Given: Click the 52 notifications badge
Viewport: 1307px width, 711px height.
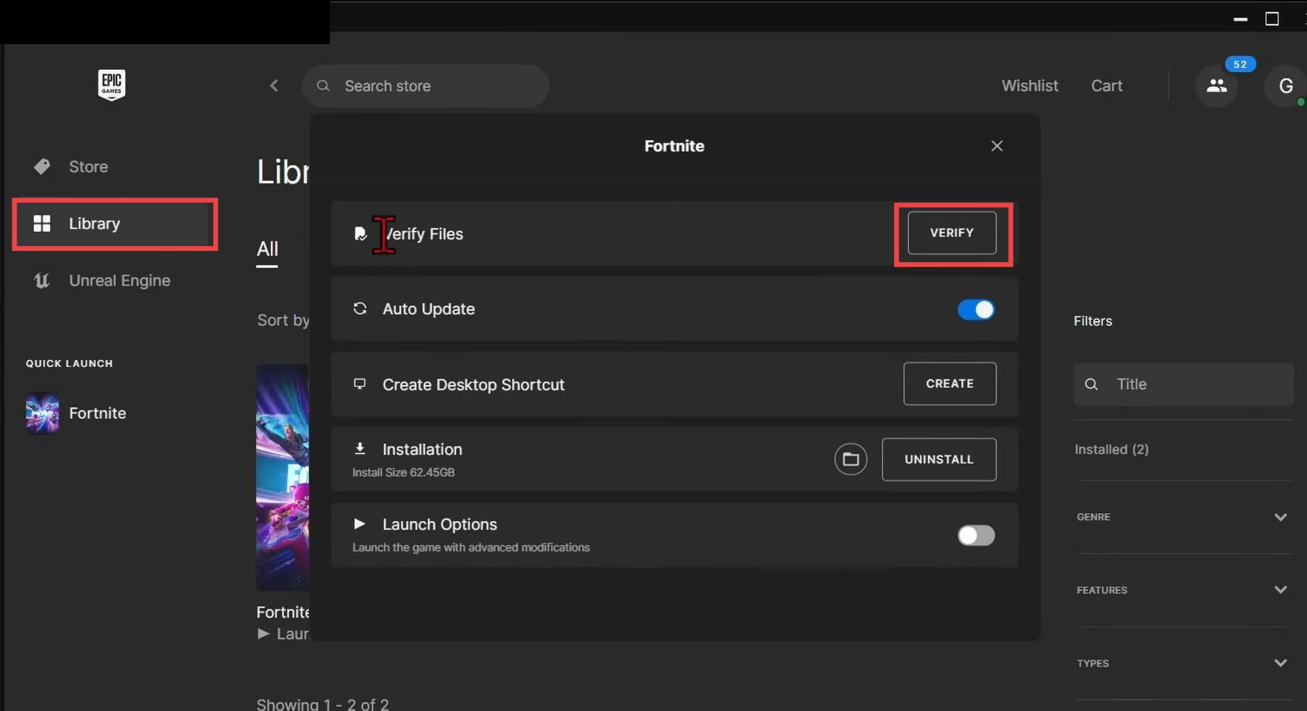Looking at the screenshot, I should 1240,65.
